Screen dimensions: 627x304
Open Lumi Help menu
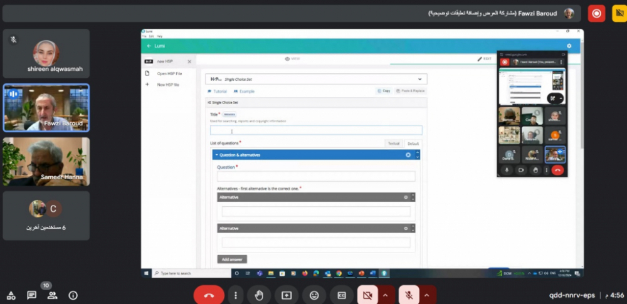pyautogui.click(x=159, y=36)
